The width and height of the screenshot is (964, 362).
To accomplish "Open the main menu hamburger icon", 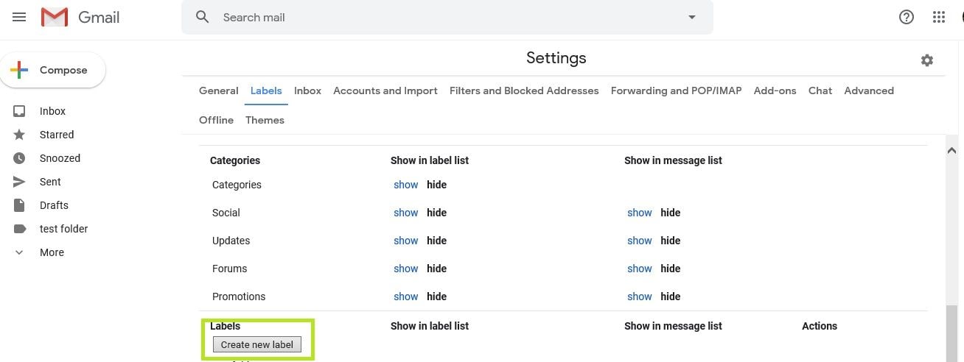I will click(19, 17).
